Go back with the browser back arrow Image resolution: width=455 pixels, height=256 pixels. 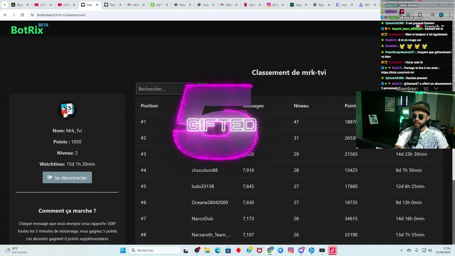click(x=5, y=15)
